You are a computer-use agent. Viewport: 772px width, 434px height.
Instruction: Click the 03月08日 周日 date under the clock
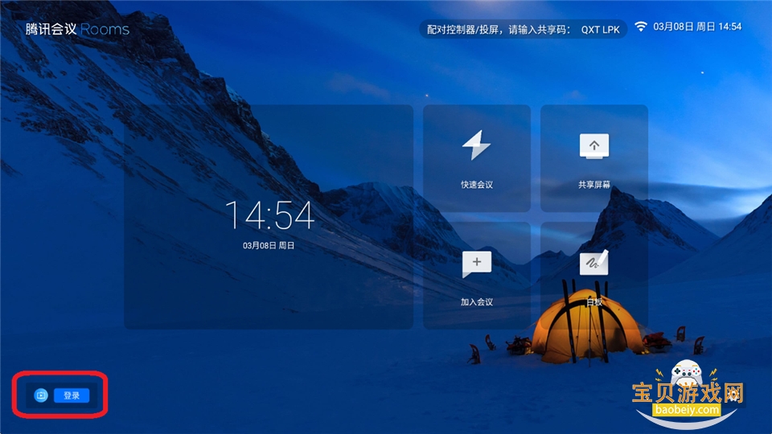269,245
